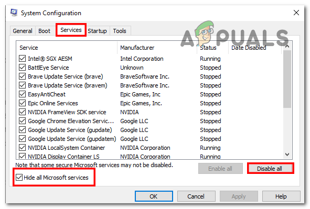Click the System Configuration title bar icon
The height and width of the screenshot is (209, 310).
[x=14, y=13]
